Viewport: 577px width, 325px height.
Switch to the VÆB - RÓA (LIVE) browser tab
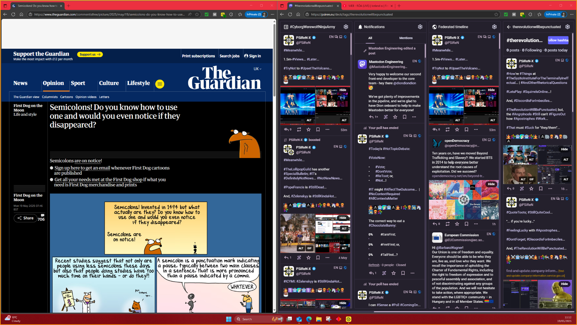click(368, 6)
